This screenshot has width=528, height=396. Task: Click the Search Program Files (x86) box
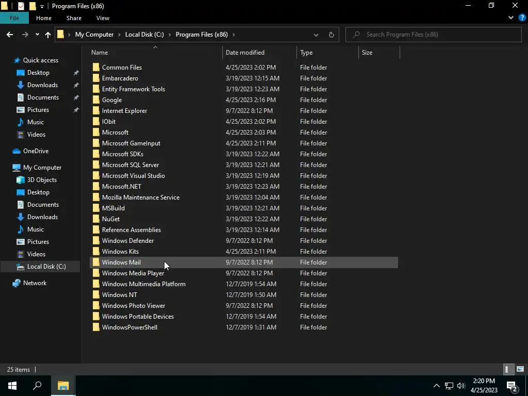point(433,35)
